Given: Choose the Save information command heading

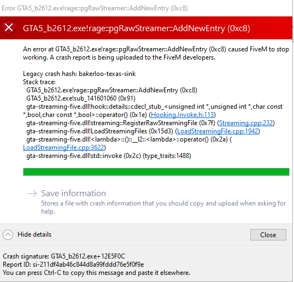Looking at the screenshot, I should point(73,193).
